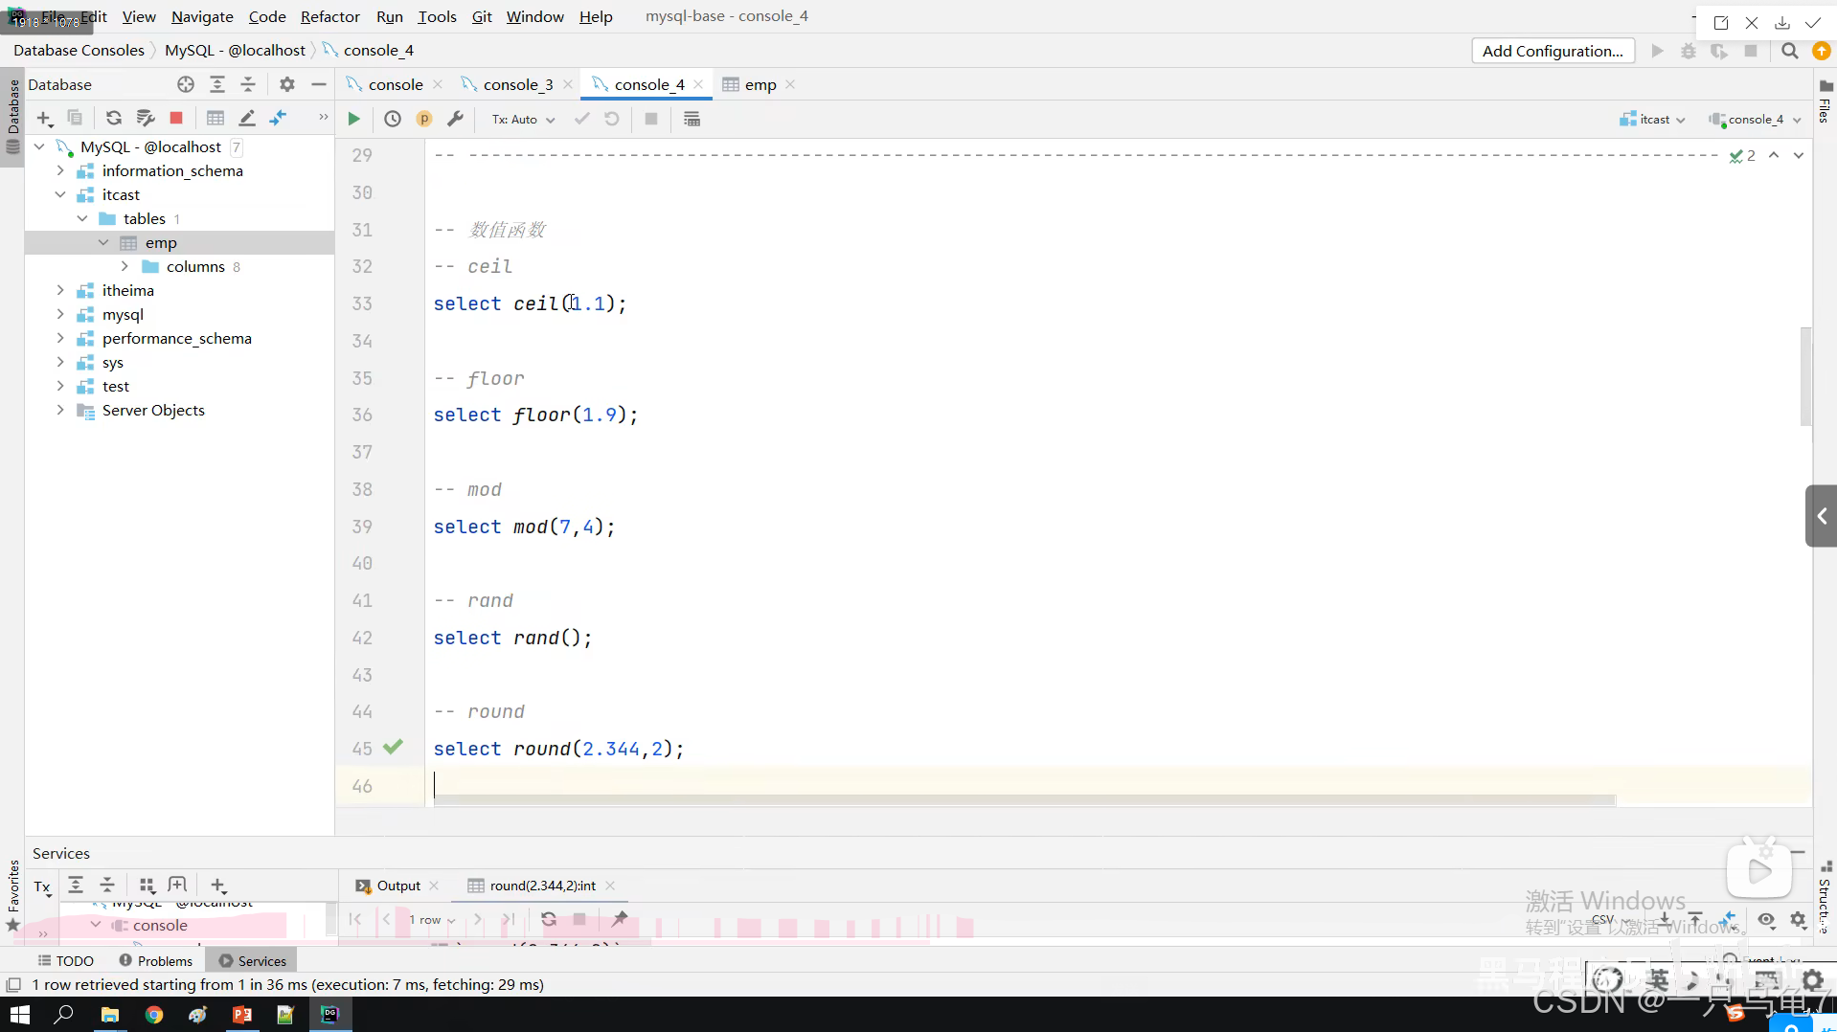Open the TODO tool window

click(x=66, y=960)
